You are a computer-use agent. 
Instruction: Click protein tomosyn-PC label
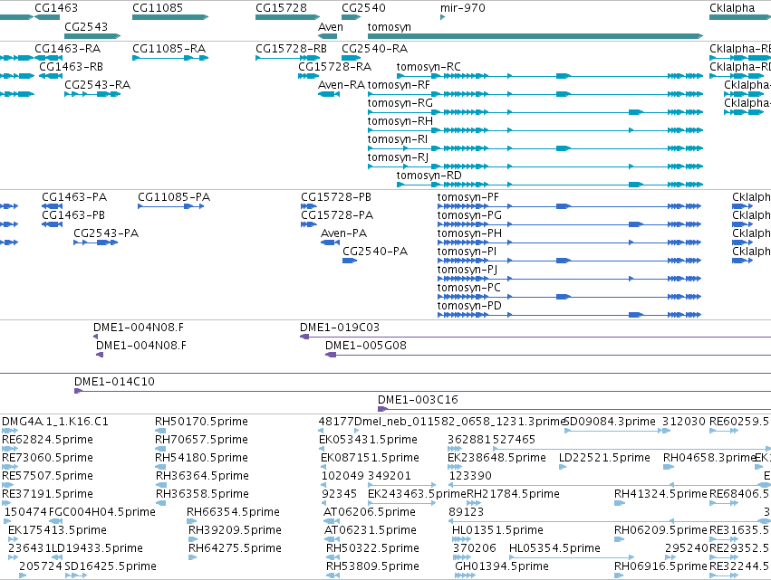pos(468,288)
